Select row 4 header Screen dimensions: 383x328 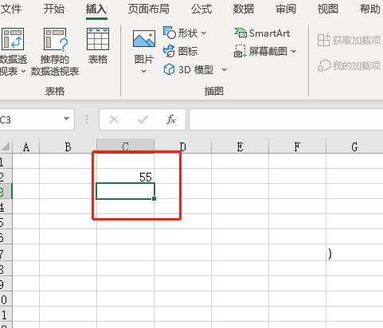point(6,206)
